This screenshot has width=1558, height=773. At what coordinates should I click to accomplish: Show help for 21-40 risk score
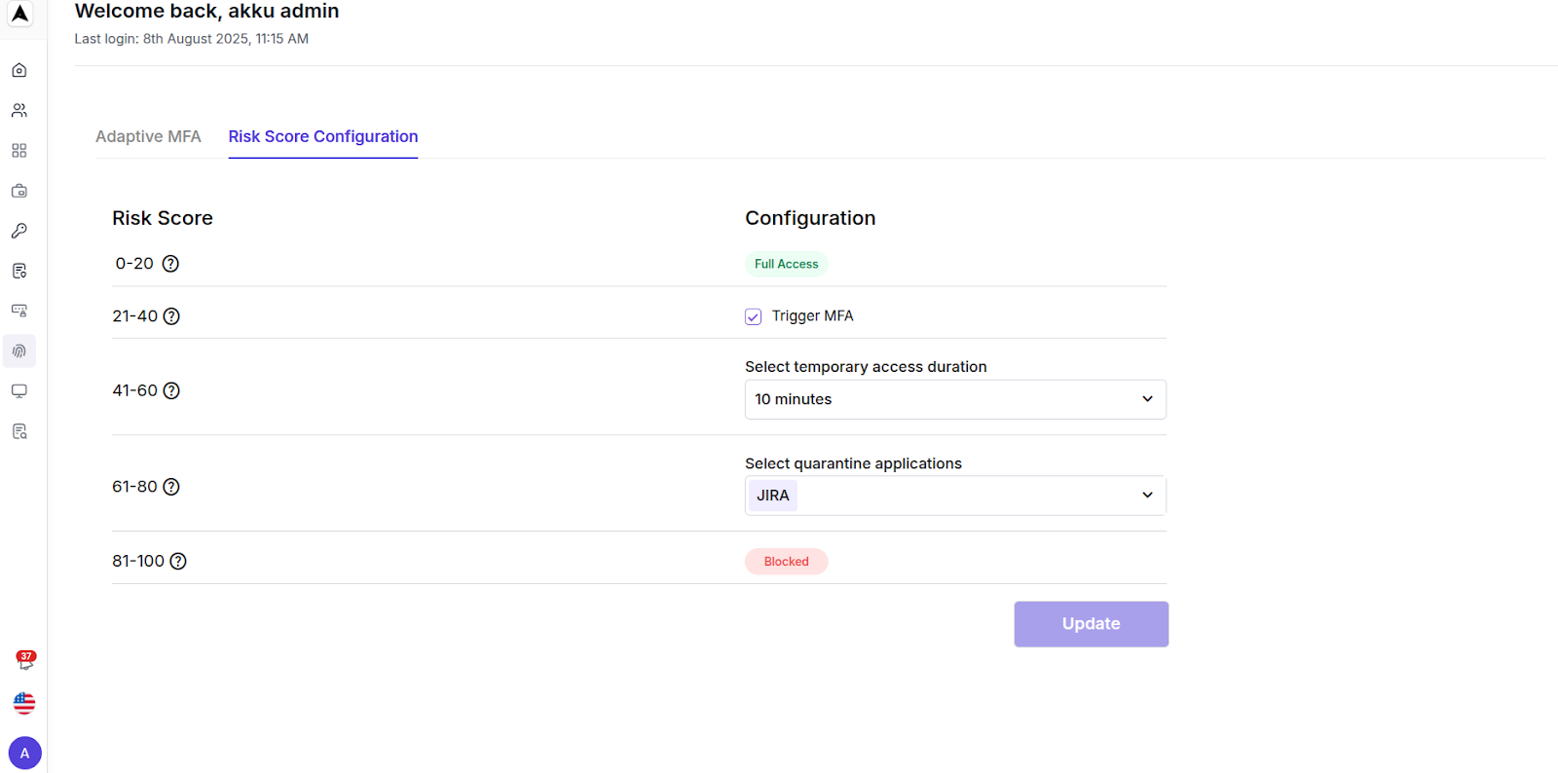coord(171,316)
